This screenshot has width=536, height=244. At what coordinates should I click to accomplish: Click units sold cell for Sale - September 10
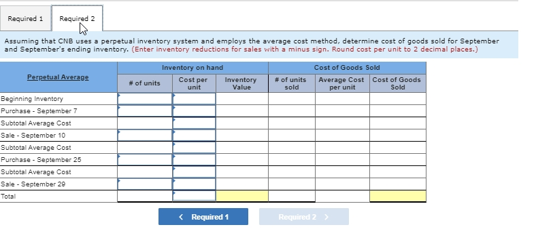click(x=292, y=136)
